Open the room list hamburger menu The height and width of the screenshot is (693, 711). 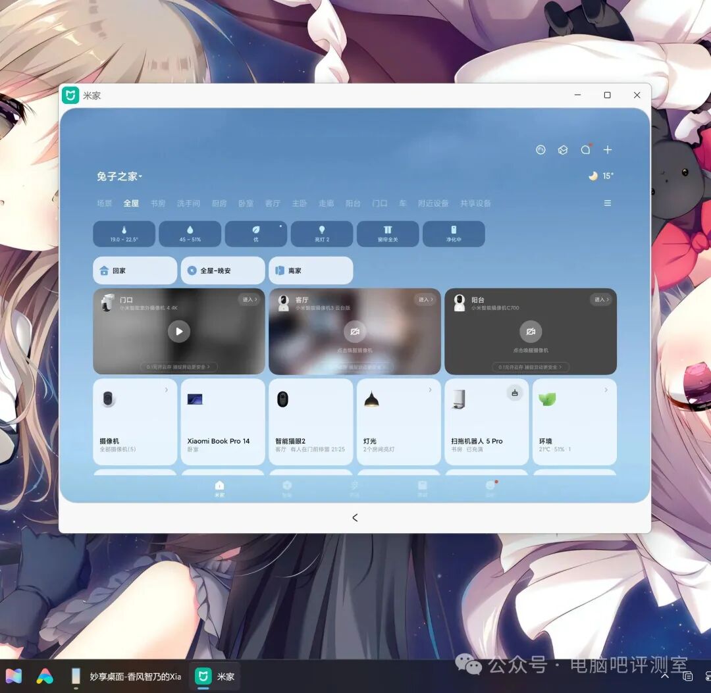[607, 203]
